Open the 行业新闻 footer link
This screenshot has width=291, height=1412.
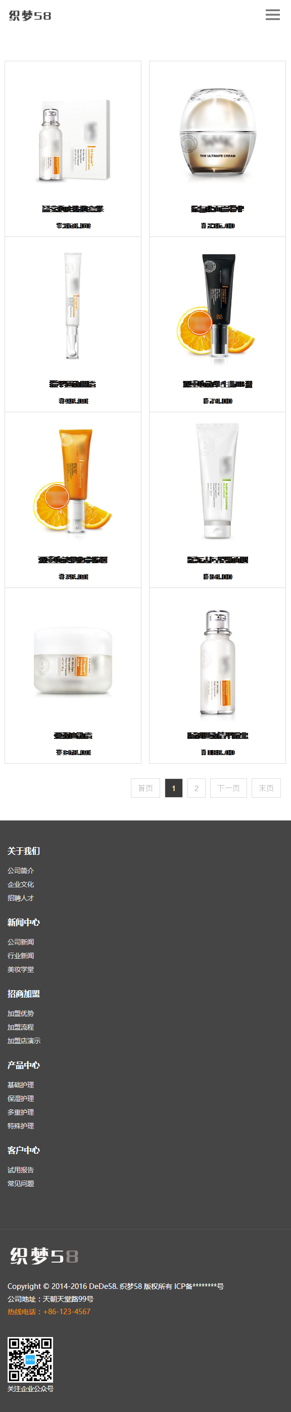click(21, 956)
